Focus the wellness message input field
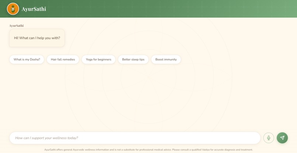Image resolution: width=297 pixels, height=153 pixels. pyautogui.click(x=135, y=138)
